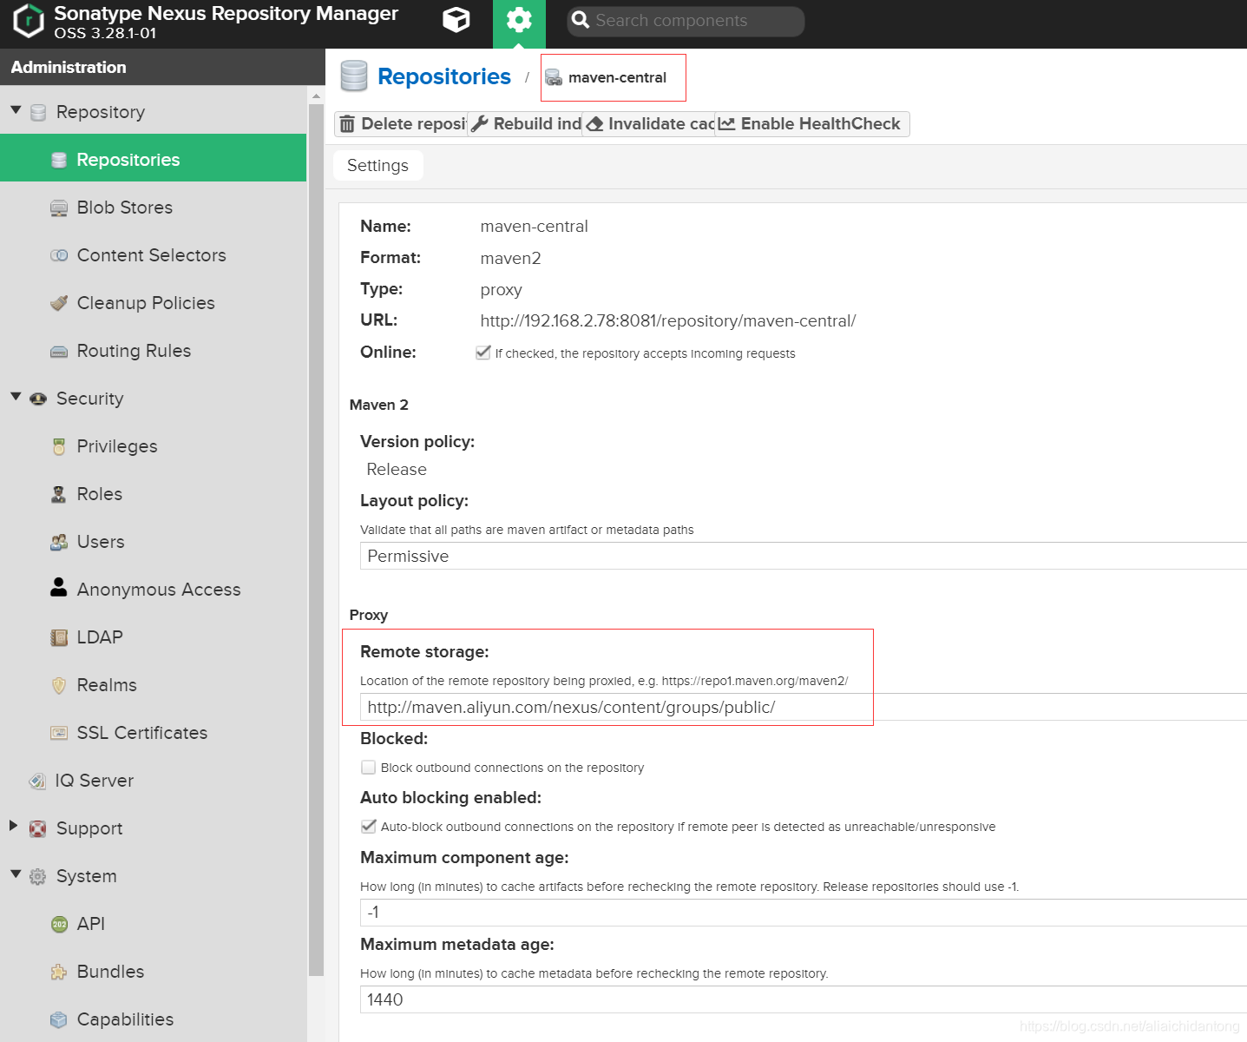
Task: Click the Repositories breadcrumb link
Action: point(444,76)
